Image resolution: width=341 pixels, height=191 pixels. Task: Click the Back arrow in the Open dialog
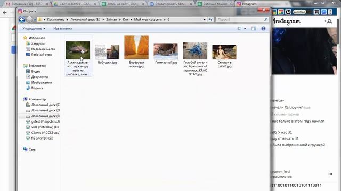click(x=22, y=20)
